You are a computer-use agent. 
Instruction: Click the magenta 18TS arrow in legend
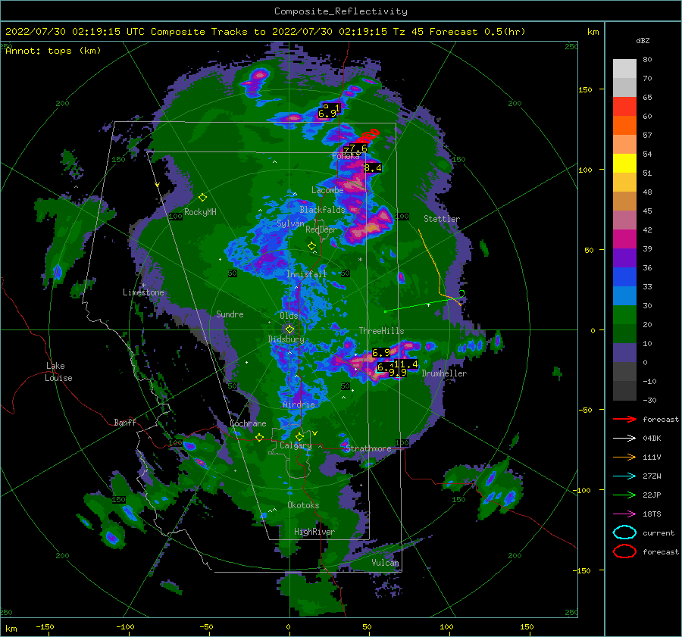click(x=624, y=514)
